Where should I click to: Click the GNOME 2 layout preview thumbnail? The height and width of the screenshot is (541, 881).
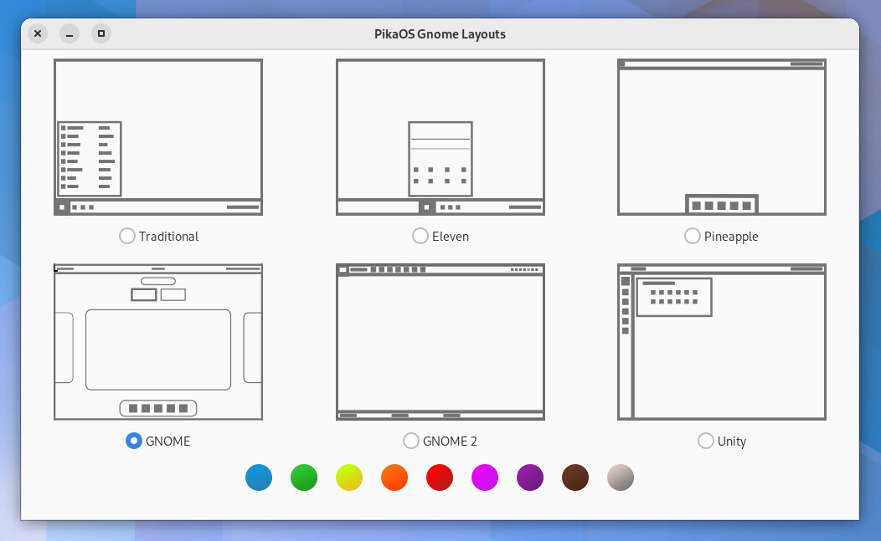(x=440, y=342)
